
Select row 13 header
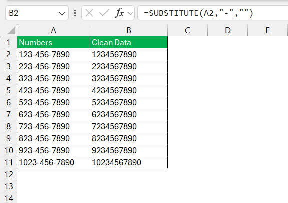pos(9,186)
